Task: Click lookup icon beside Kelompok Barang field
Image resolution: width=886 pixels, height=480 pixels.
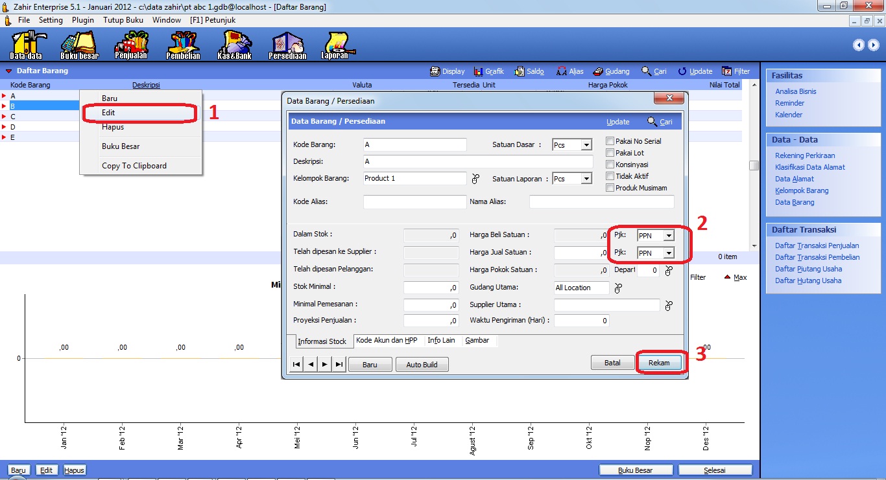Action: pos(475,179)
